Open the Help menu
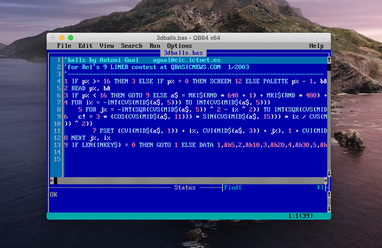 click(316, 46)
